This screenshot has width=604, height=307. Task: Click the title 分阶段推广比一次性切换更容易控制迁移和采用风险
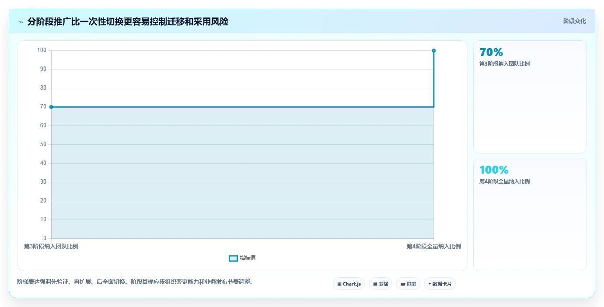click(x=128, y=21)
